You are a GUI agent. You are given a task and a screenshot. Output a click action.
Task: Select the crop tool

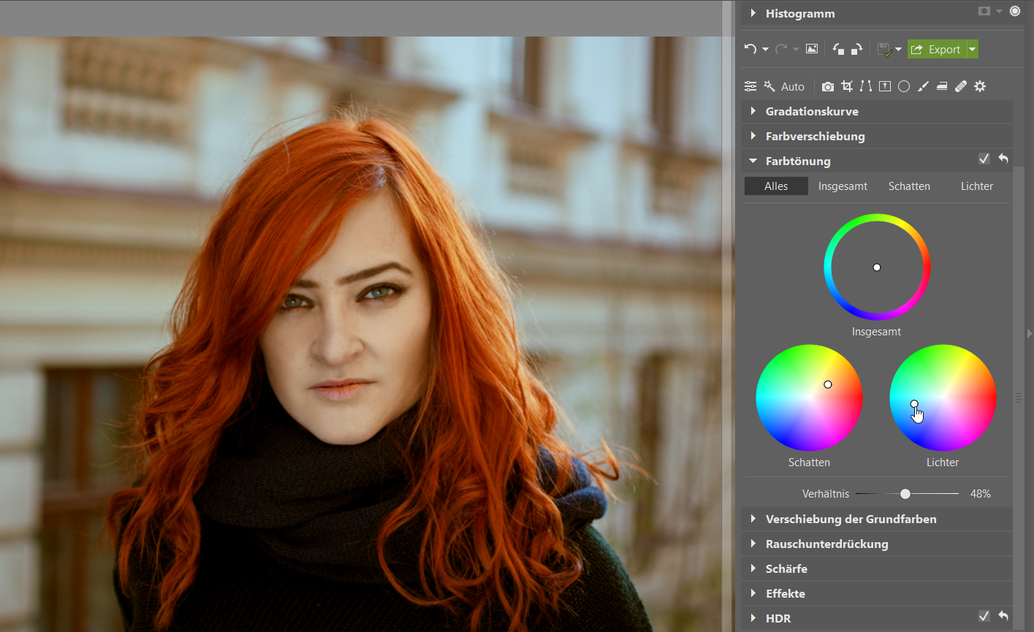point(847,86)
